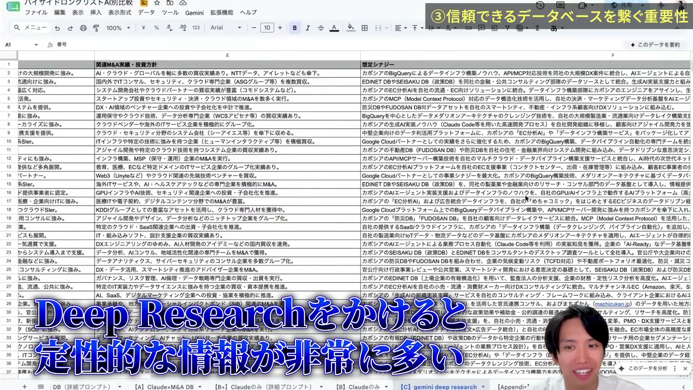Open the 挿入 menu
Image resolution: width=693 pixels, height=390 pixels.
point(96,12)
